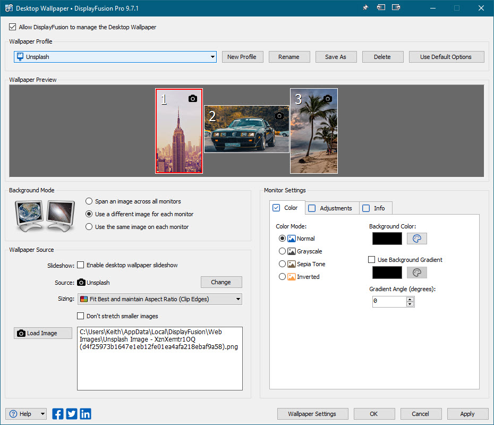Click the Wallpaper Settings button

tap(312, 414)
